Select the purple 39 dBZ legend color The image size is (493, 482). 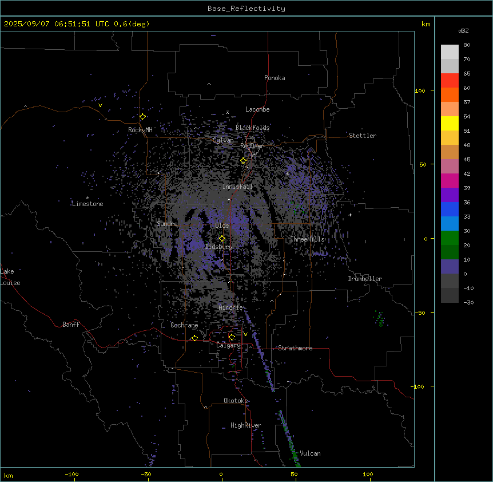pos(450,195)
